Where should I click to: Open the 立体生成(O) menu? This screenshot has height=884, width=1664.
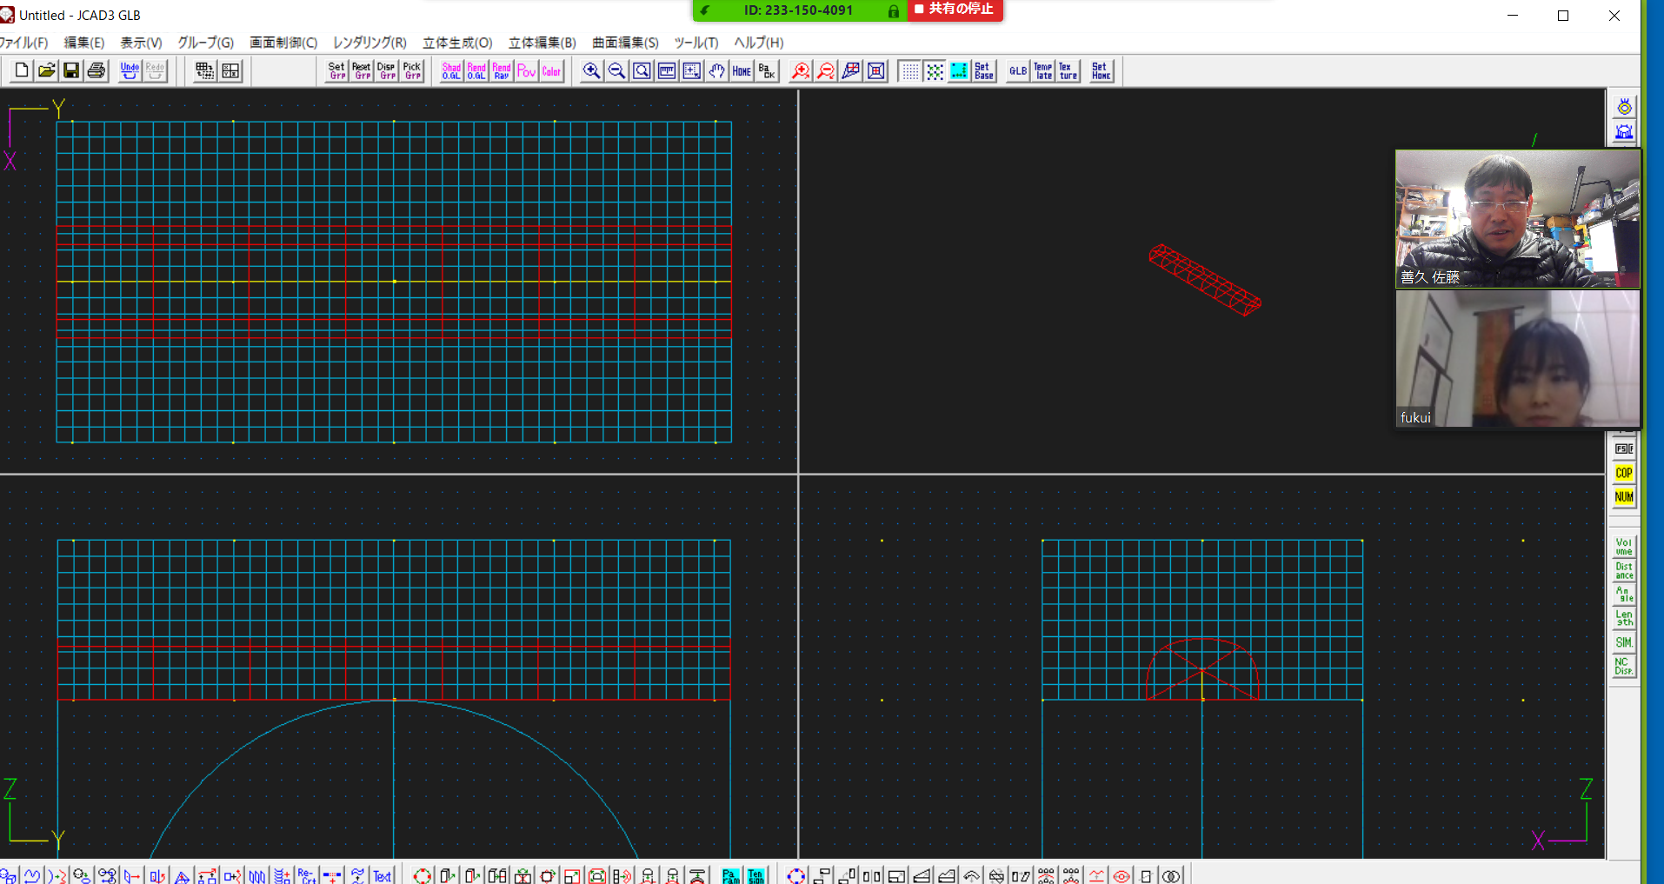tap(457, 43)
